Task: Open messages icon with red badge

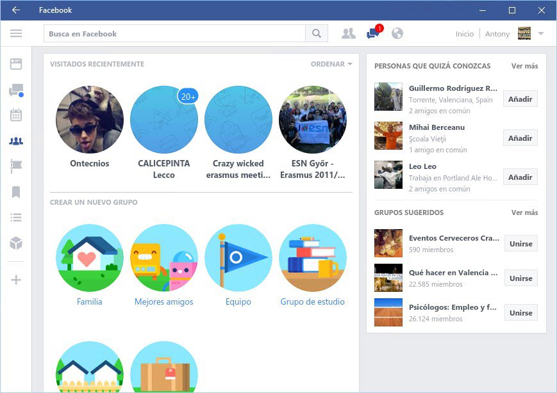Action: (x=374, y=33)
